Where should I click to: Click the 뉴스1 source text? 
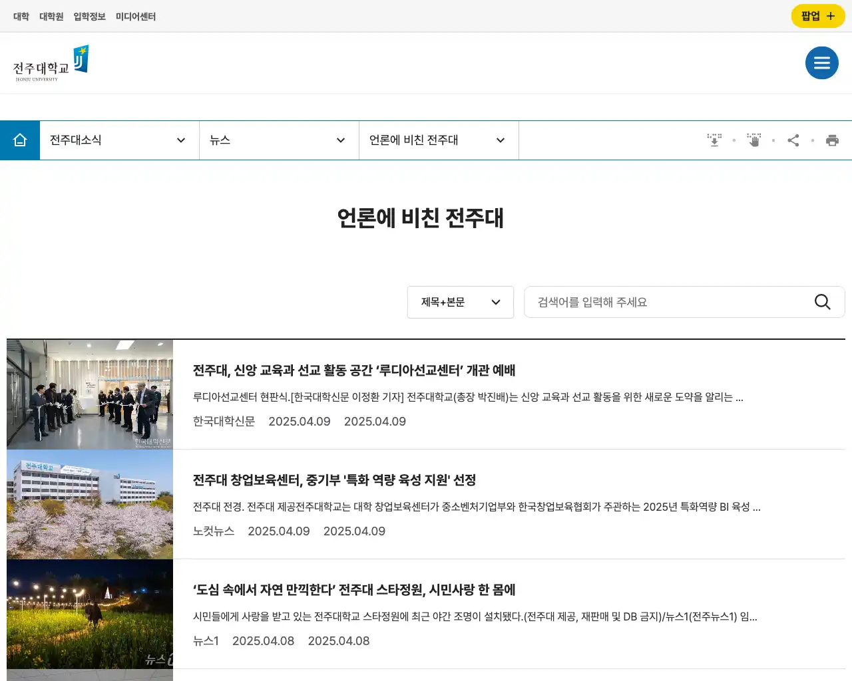tap(206, 641)
